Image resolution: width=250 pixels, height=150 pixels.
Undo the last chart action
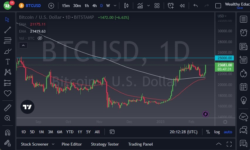pos(195,6)
